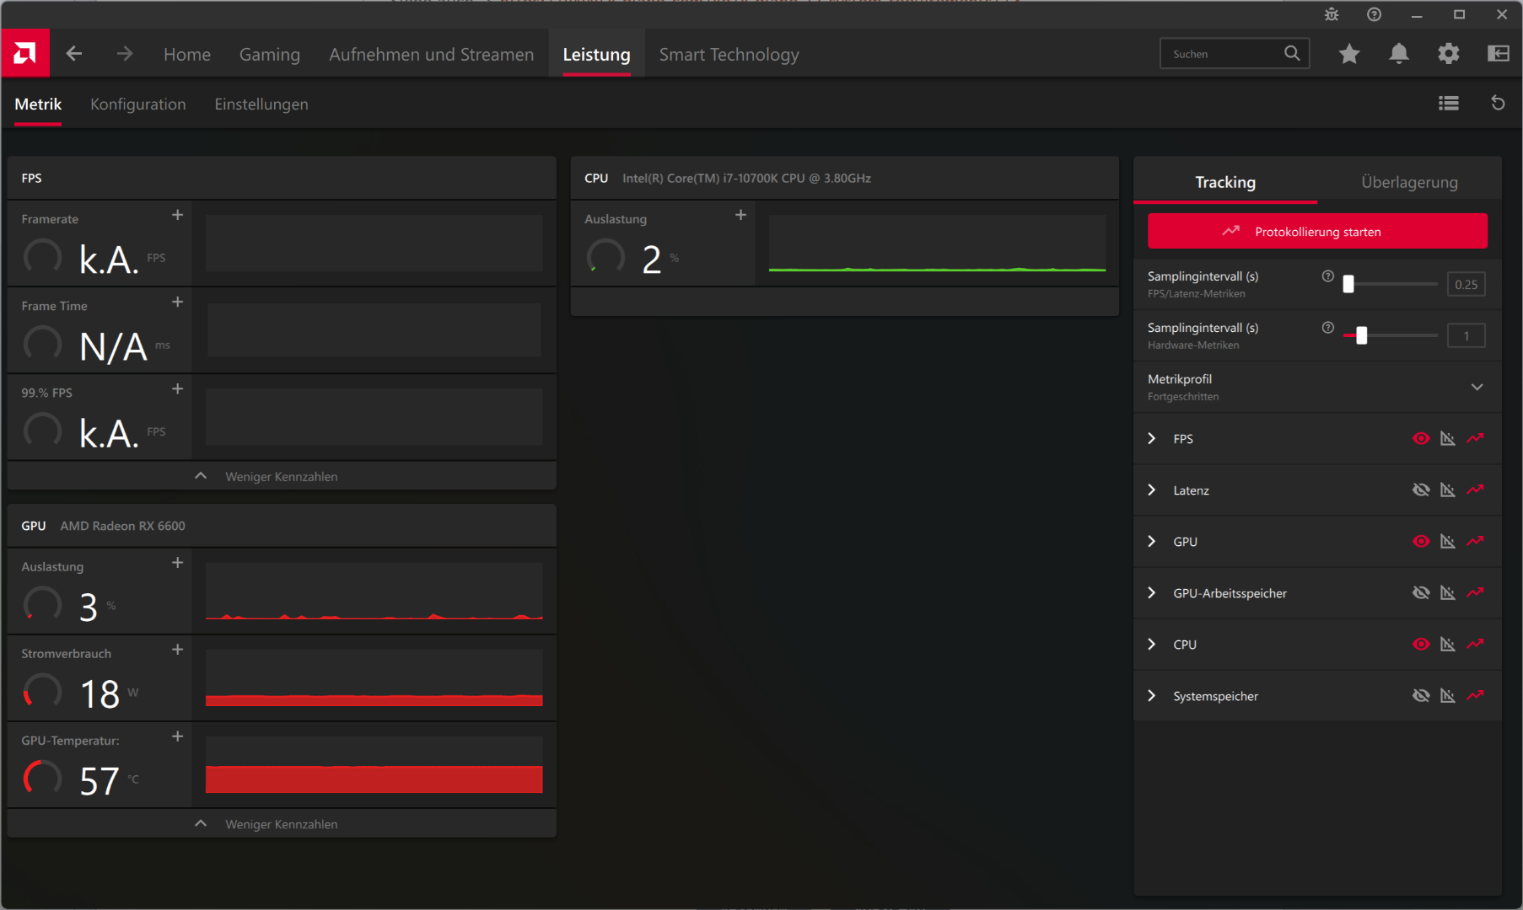Open the bug report icon

[1332, 14]
